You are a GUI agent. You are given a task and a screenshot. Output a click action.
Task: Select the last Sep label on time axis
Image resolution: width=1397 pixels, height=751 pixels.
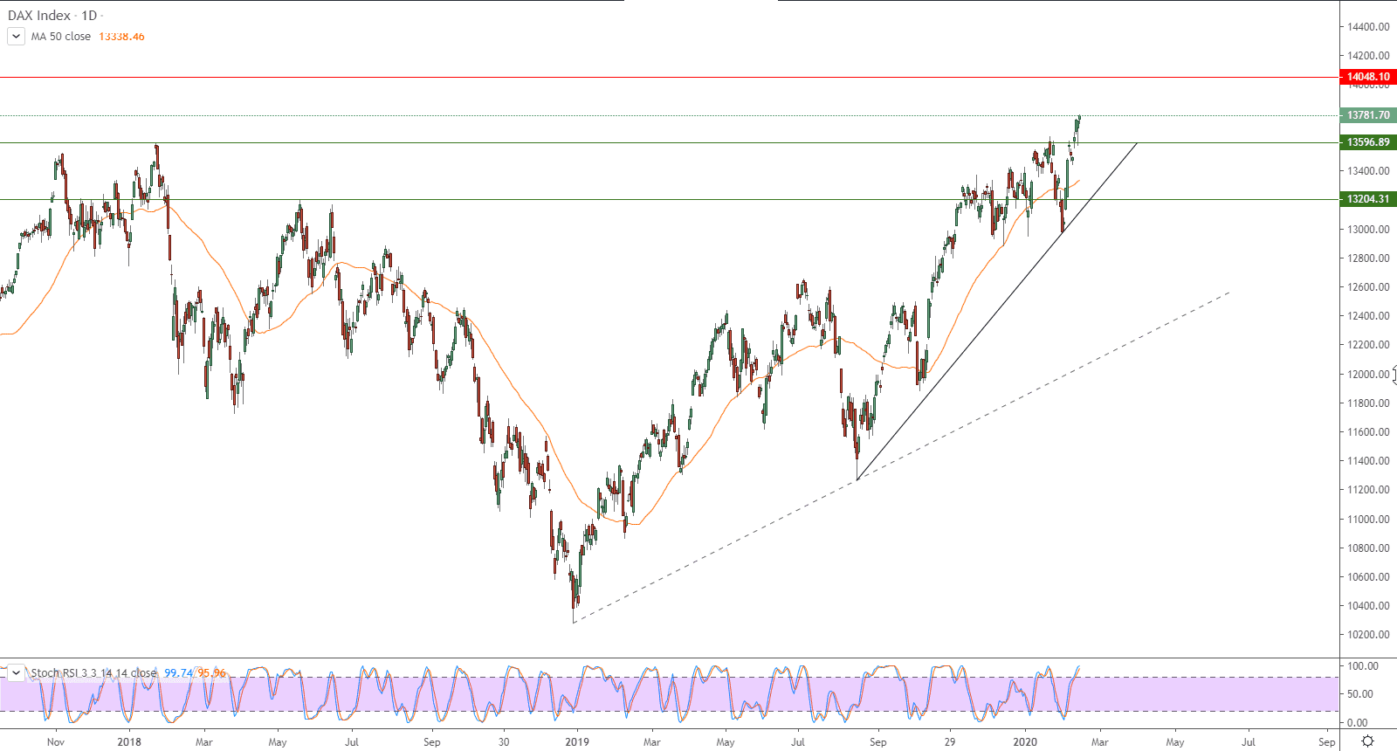(1326, 742)
